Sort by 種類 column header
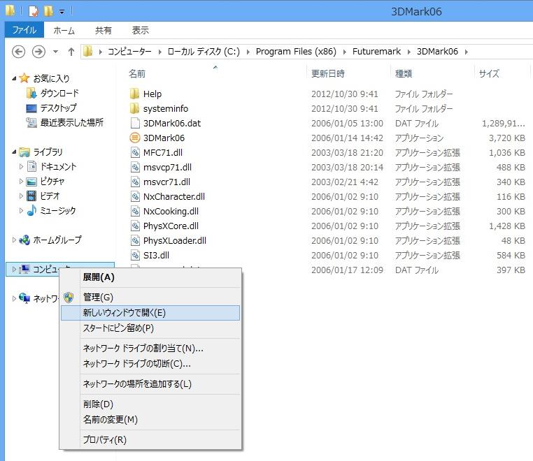Screen dimensions: 533x461 [404, 73]
